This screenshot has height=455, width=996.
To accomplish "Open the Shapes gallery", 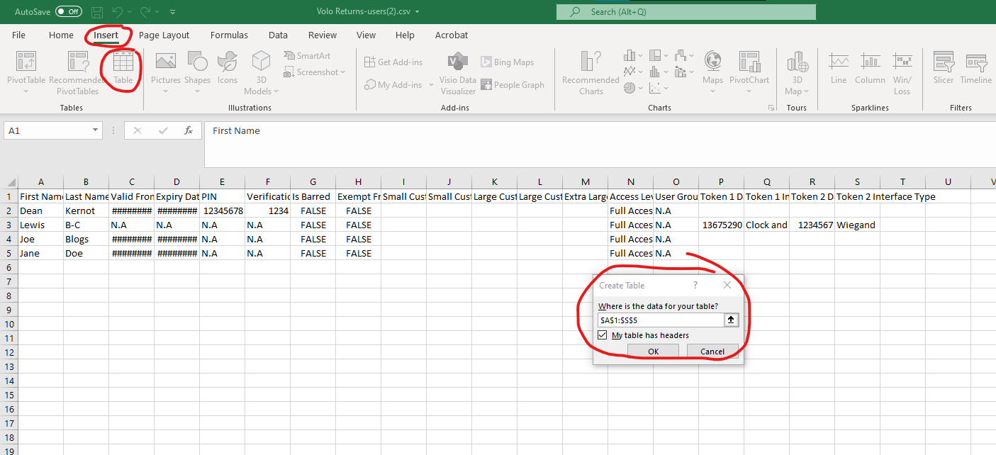I will [x=197, y=67].
